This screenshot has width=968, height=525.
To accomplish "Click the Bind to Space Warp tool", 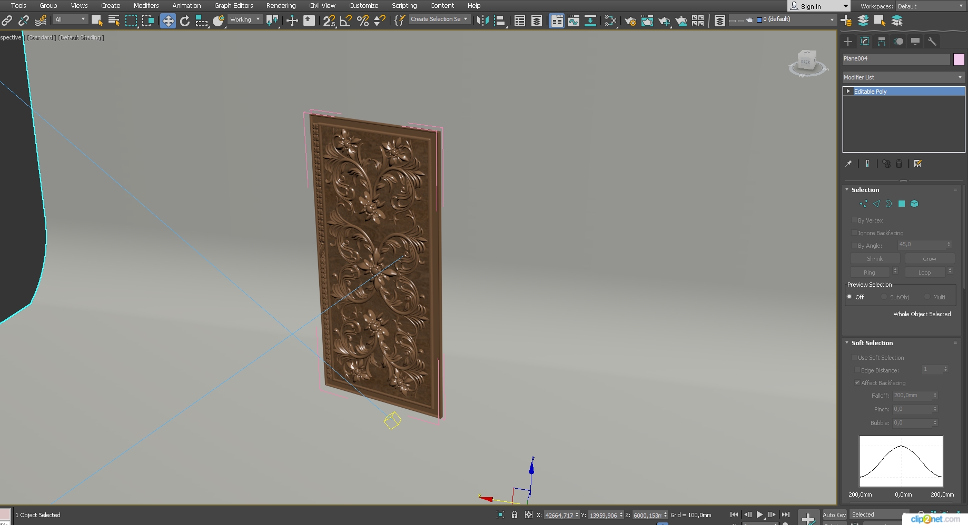I will (x=41, y=21).
